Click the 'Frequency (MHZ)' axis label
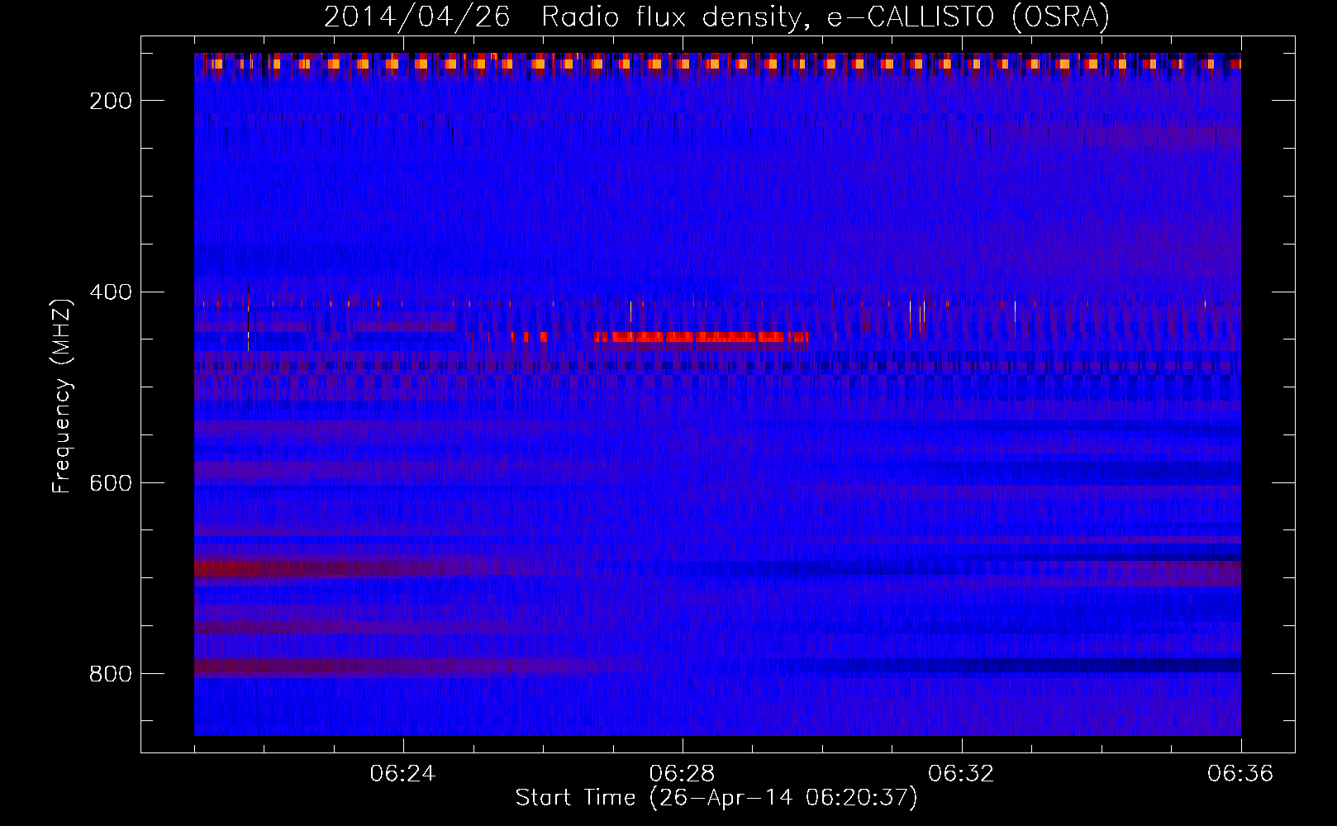 coord(62,396)
